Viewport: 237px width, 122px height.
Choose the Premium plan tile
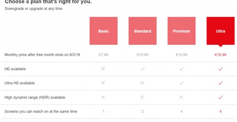[x=181, y=31]
